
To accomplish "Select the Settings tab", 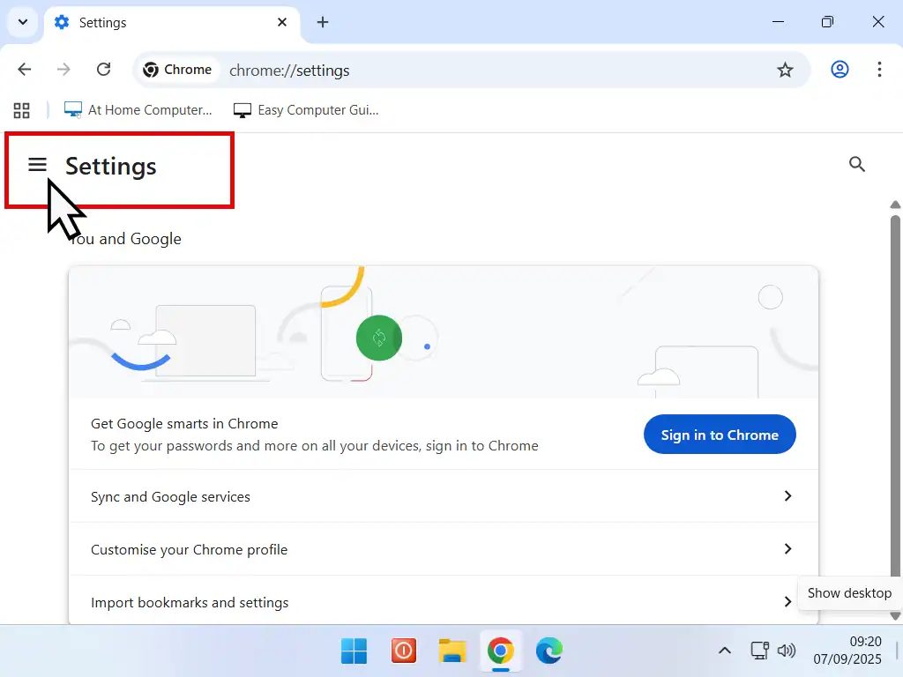I will pos(168,23).
